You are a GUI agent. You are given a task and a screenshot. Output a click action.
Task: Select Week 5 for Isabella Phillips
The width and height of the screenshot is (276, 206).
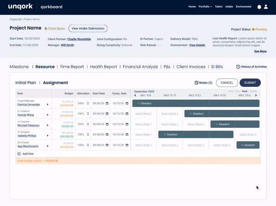coord(248,135)
